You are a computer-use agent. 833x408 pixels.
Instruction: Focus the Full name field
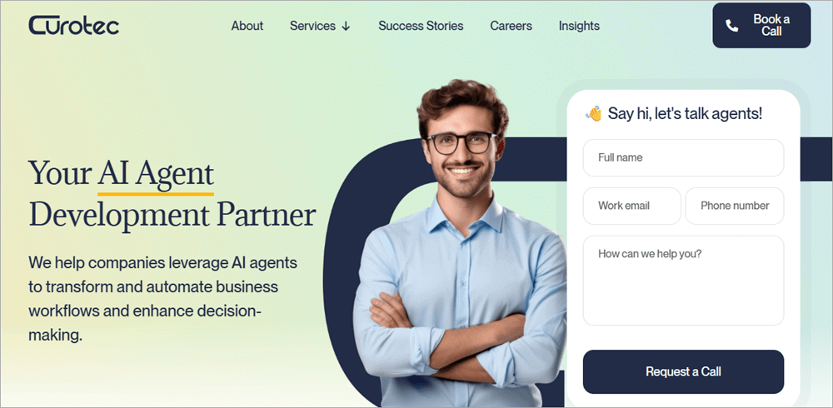click(683, 157)
